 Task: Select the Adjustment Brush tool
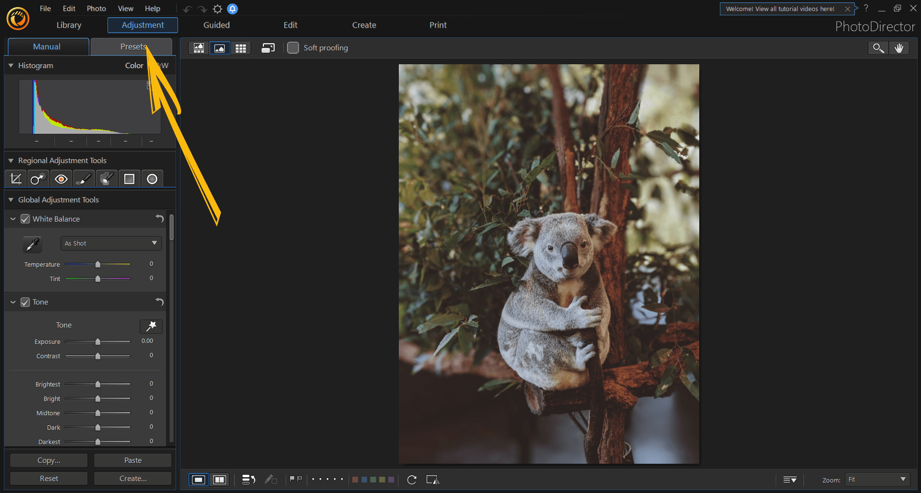pyautogui.click(x=84, y=178)
